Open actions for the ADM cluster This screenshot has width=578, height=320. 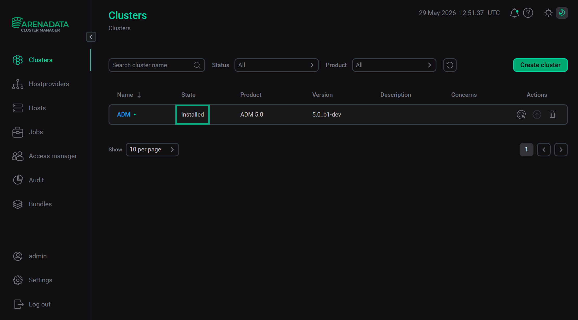pyautogui.click(x=521, y=114)
